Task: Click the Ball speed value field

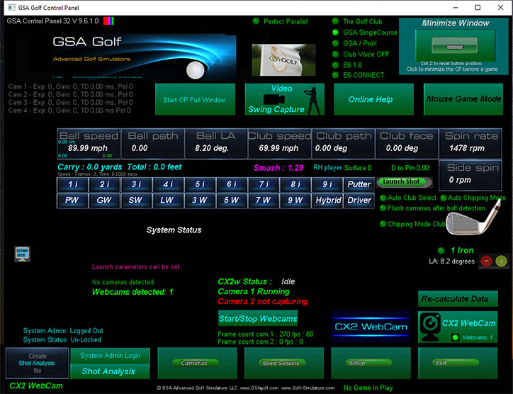Action: [89, 144]
